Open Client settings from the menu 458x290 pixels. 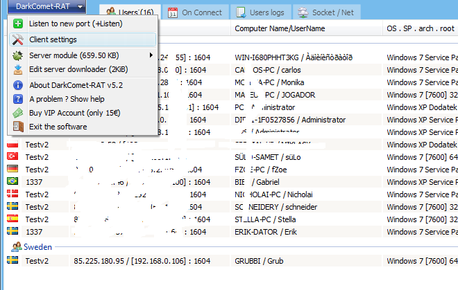[83, 39]
